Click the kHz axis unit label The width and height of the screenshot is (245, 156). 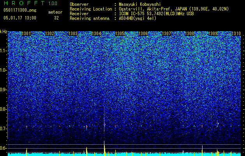(x=4, y=32)
